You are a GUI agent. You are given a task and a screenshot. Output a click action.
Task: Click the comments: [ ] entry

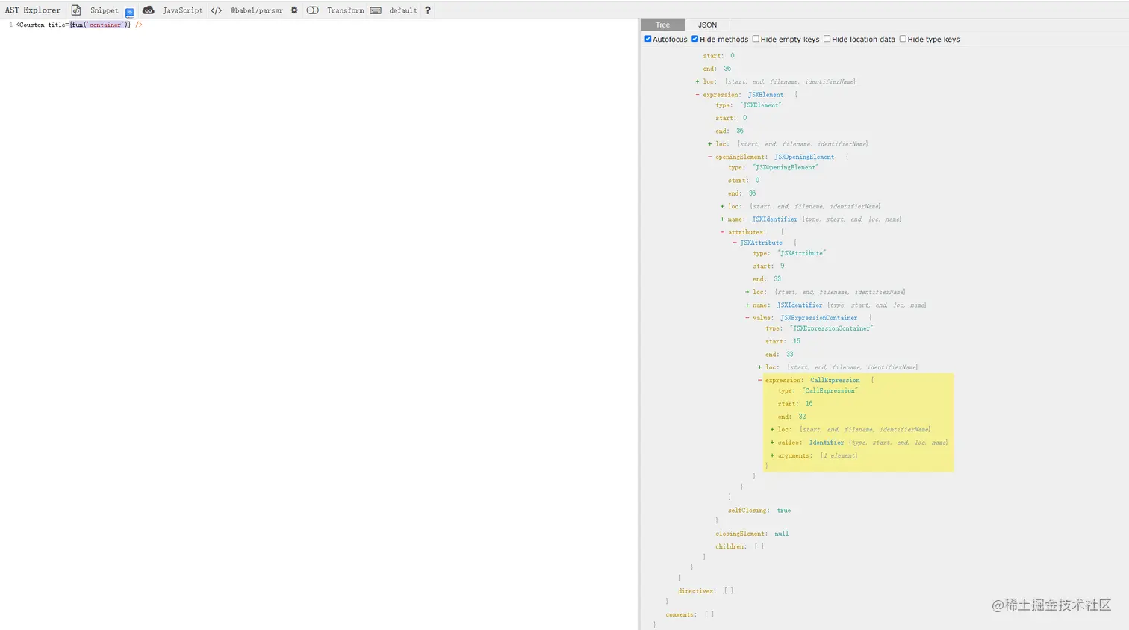tap(690, 614)
